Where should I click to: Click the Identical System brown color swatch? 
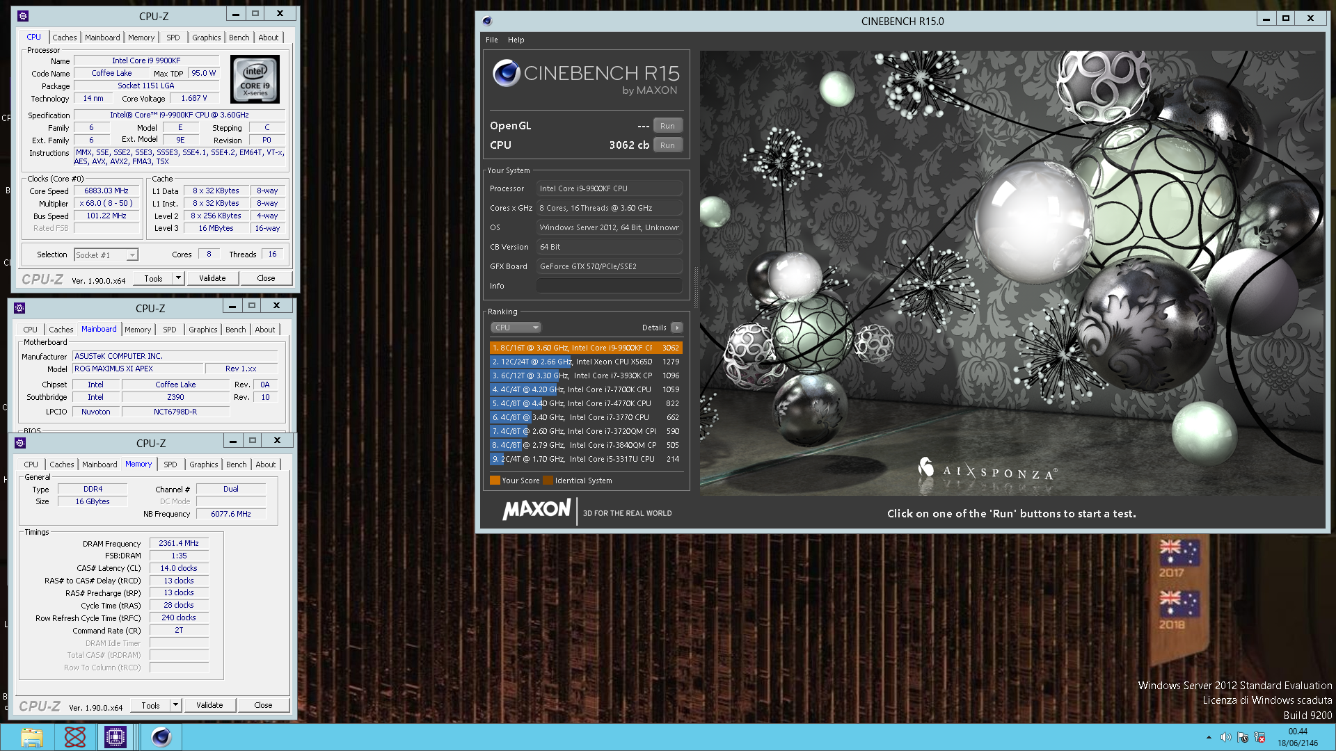548,481
